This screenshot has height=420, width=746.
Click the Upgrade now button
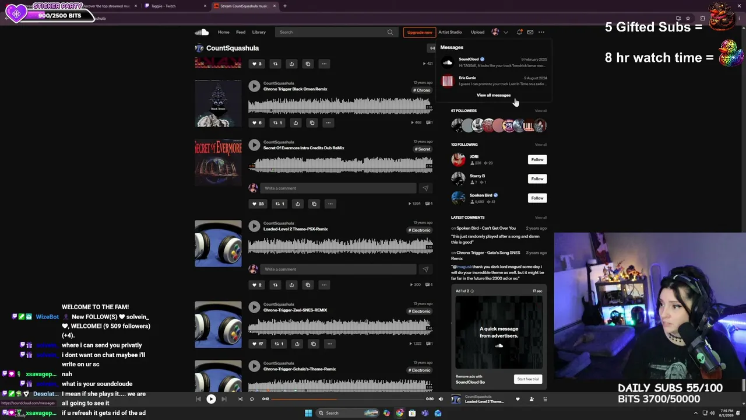(420, 32)
